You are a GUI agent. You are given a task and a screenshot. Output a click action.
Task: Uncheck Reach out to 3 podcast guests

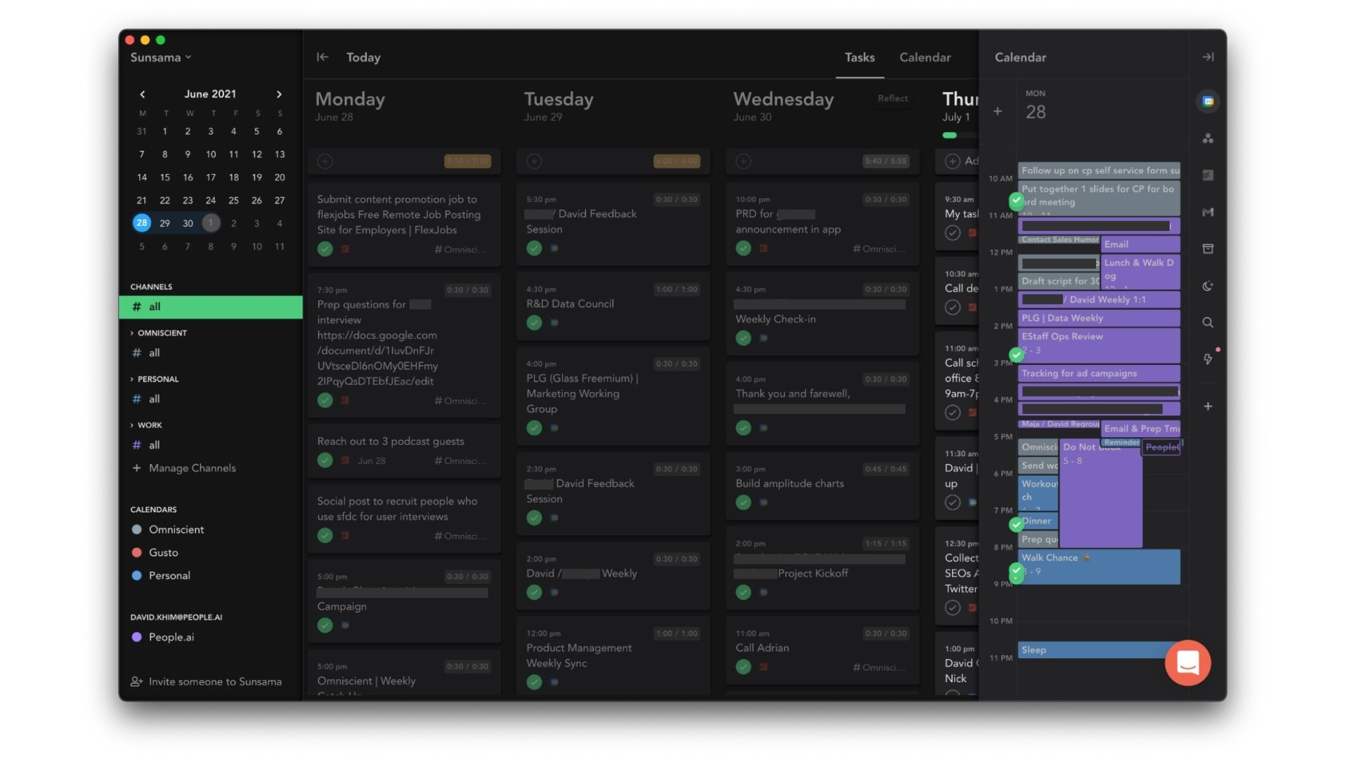[325, 460]
